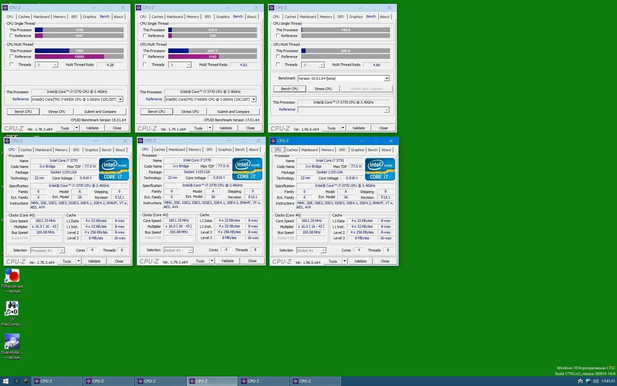Screen dimensions: 617x386
Task: Toggle Threads checkbox in version 1.79.1 bench window
Action: click(x=145, y=65)
